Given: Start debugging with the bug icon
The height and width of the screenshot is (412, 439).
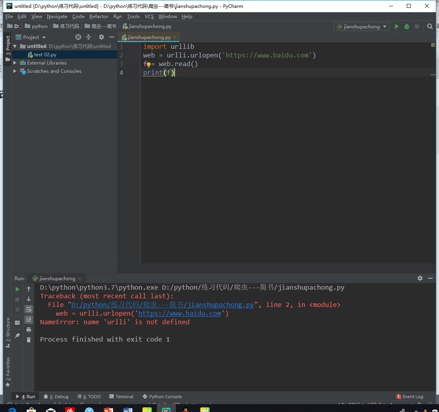Looking at the screenshot, I should [406, 26].
